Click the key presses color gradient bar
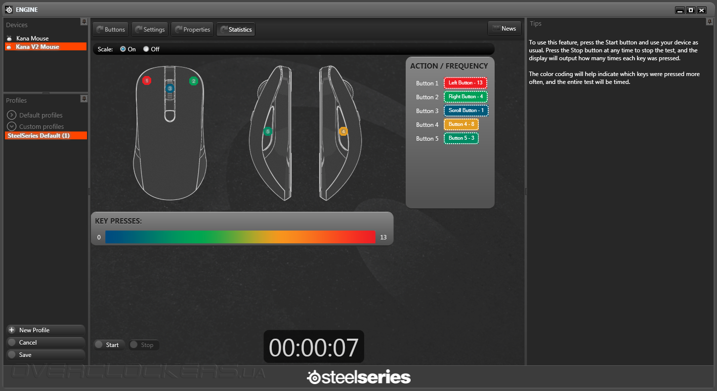 pyautogui.click(x=240, y=237)
